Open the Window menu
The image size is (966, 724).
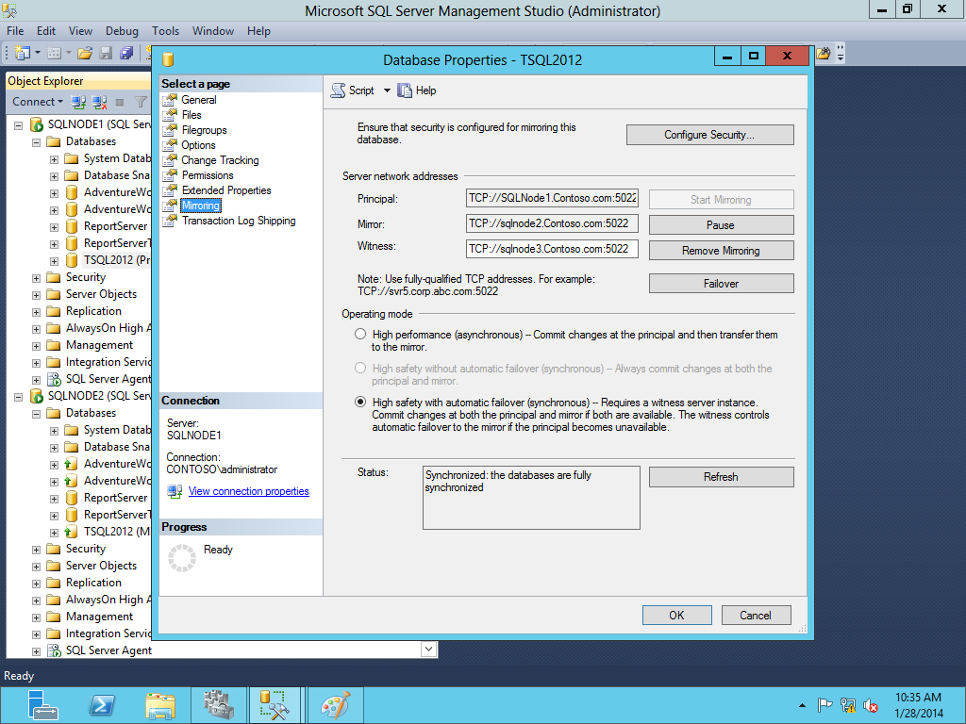pos(213,31)
